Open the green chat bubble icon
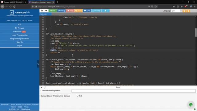This screenshot has width=197, height=111. (191, 105)
